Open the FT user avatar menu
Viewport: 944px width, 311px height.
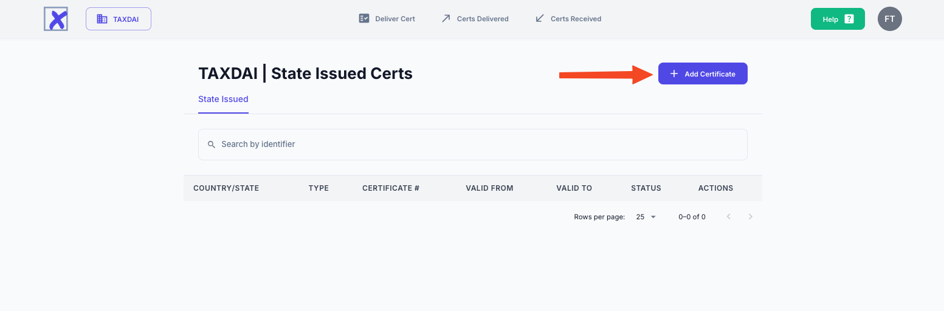pyautogui.click(x=889, y=19)
